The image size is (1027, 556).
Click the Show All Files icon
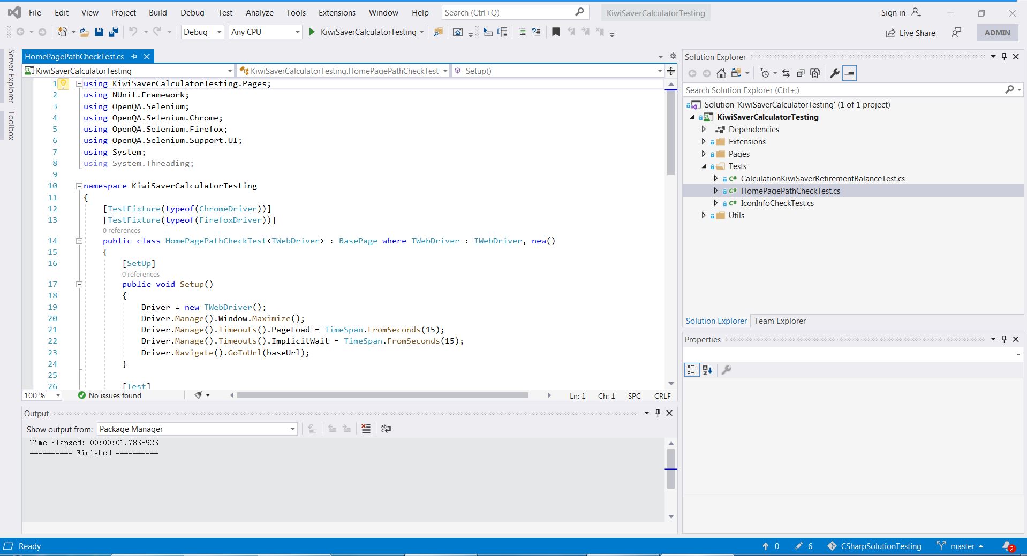pyautogui.click(x=815, y=73)
